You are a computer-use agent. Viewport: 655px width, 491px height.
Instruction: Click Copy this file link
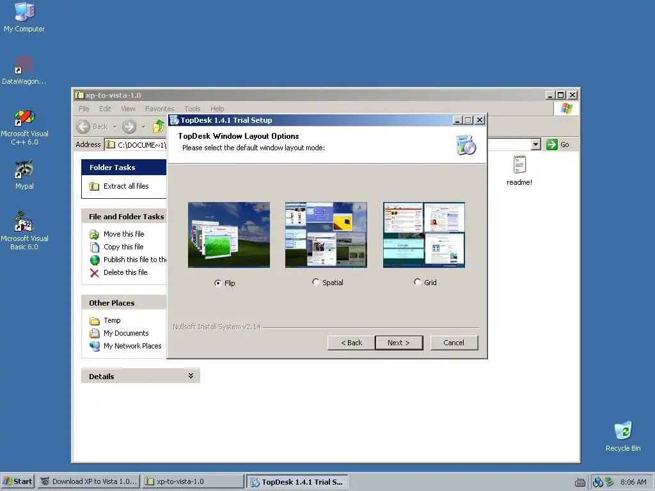pyautogui.click(x=123, y=247)
